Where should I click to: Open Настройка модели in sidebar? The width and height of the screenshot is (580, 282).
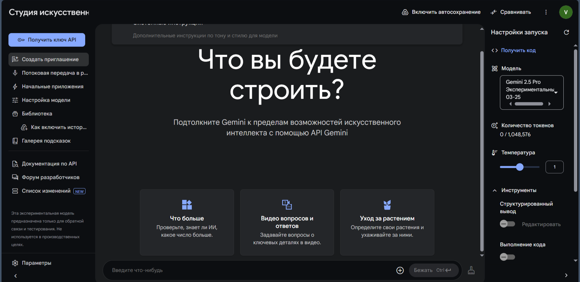(49, 100)
